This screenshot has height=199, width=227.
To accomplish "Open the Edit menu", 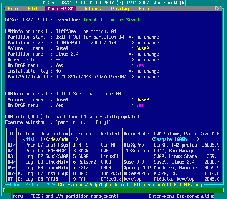I will point(33,9).
